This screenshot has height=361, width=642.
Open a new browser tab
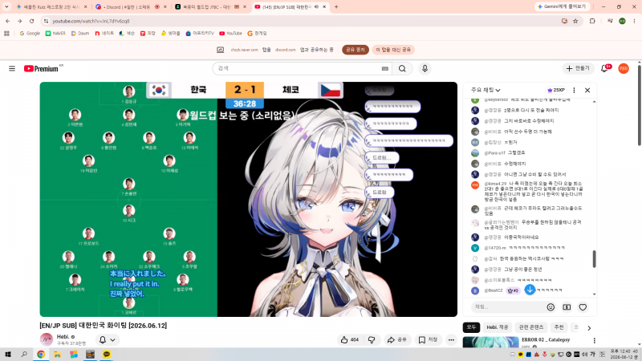click(x=336, y=7)
